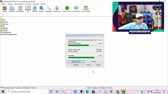Click the auto extraíble icon
168x94 pixels.
[x=86, y=9]
